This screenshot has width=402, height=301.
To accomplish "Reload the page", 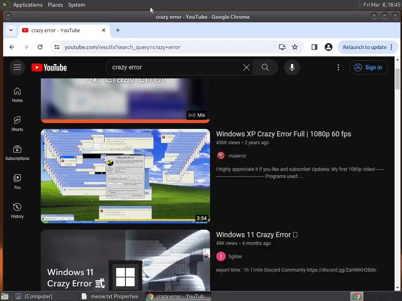I will pyautogui.click(x=40, y=47).
